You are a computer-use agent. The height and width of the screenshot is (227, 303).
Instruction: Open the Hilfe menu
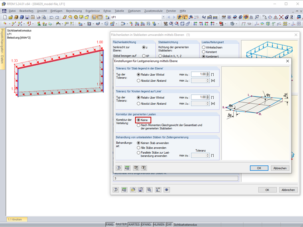[183, 11]
